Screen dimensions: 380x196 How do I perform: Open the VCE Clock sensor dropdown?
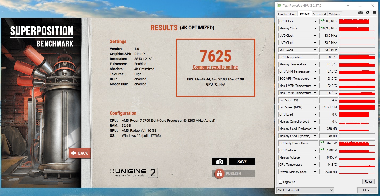click(315, 50)
